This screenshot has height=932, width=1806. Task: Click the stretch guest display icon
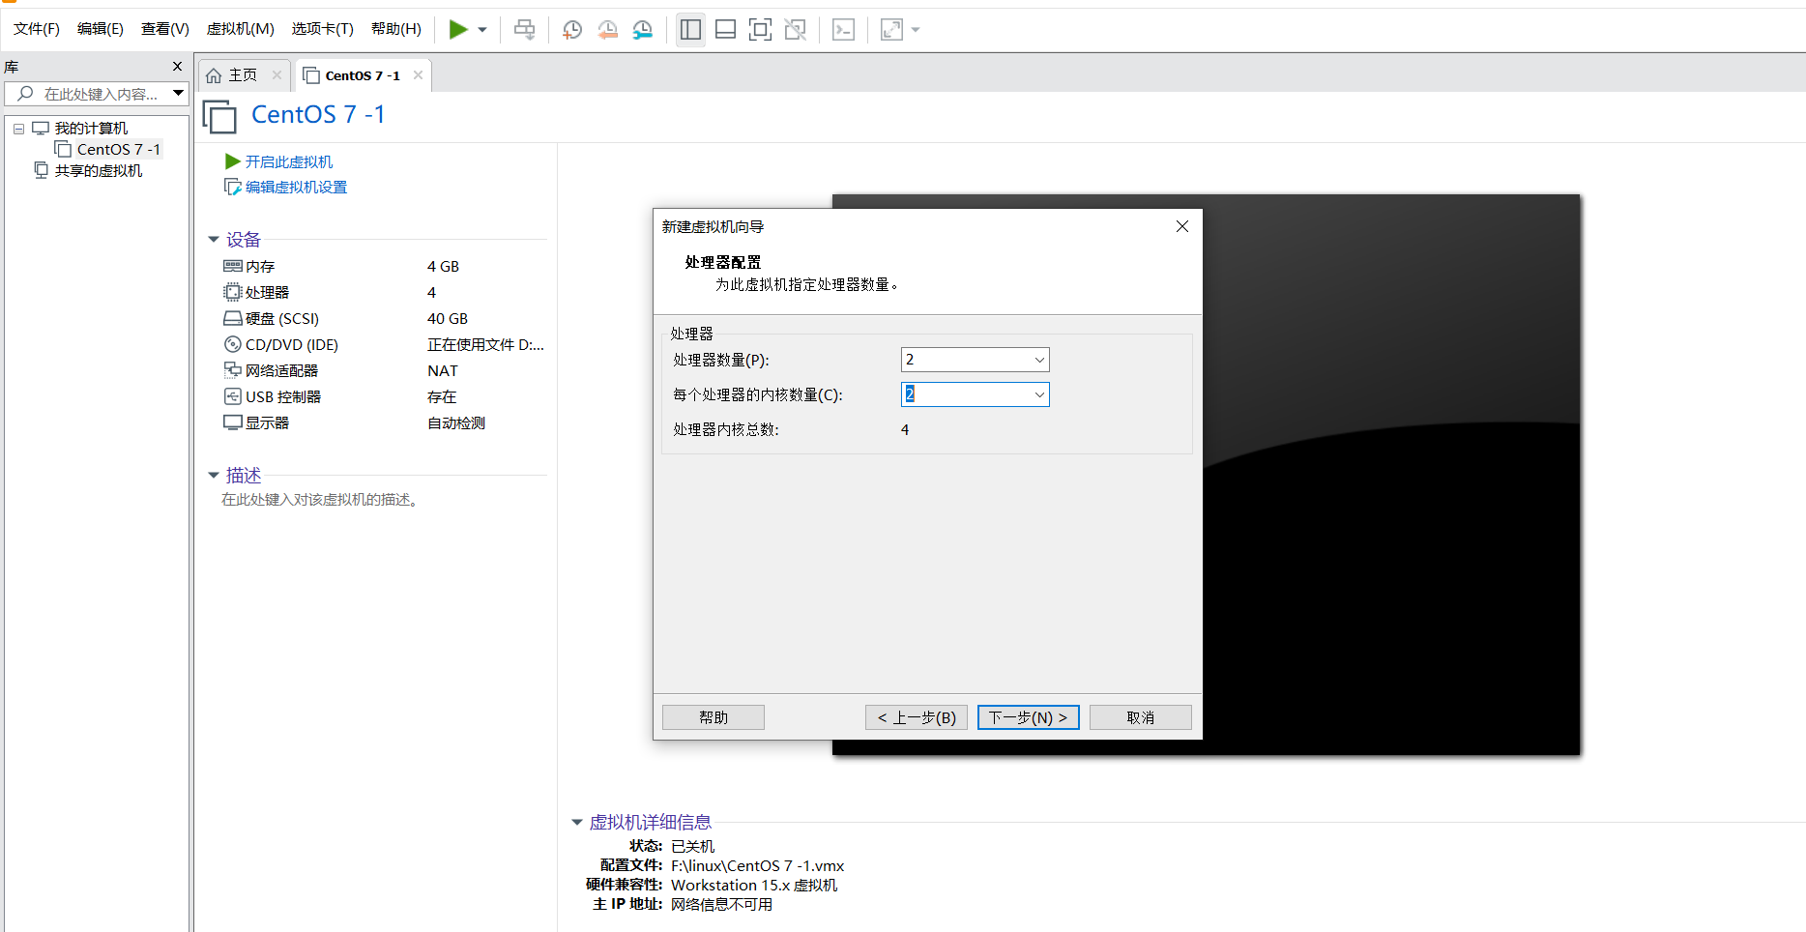click(891, 30)
